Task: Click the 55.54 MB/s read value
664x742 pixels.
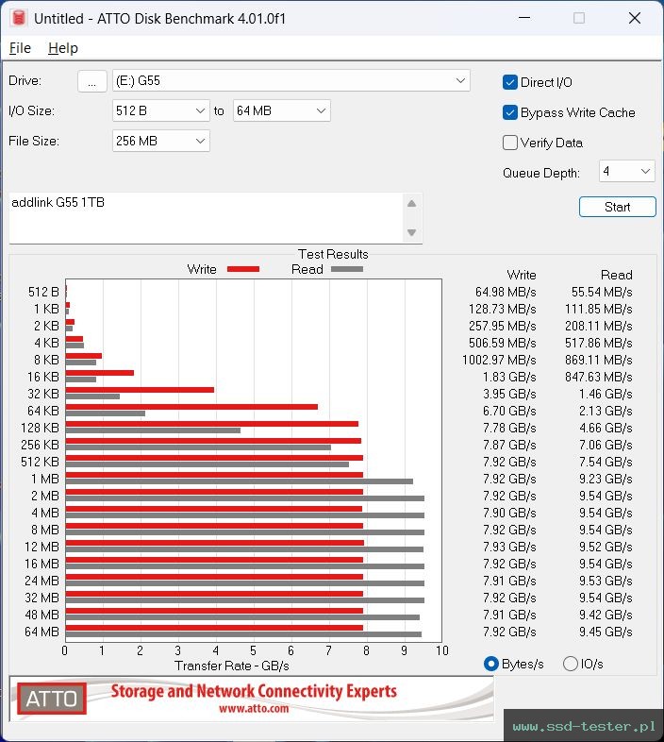Action: (x=602, y=292)
